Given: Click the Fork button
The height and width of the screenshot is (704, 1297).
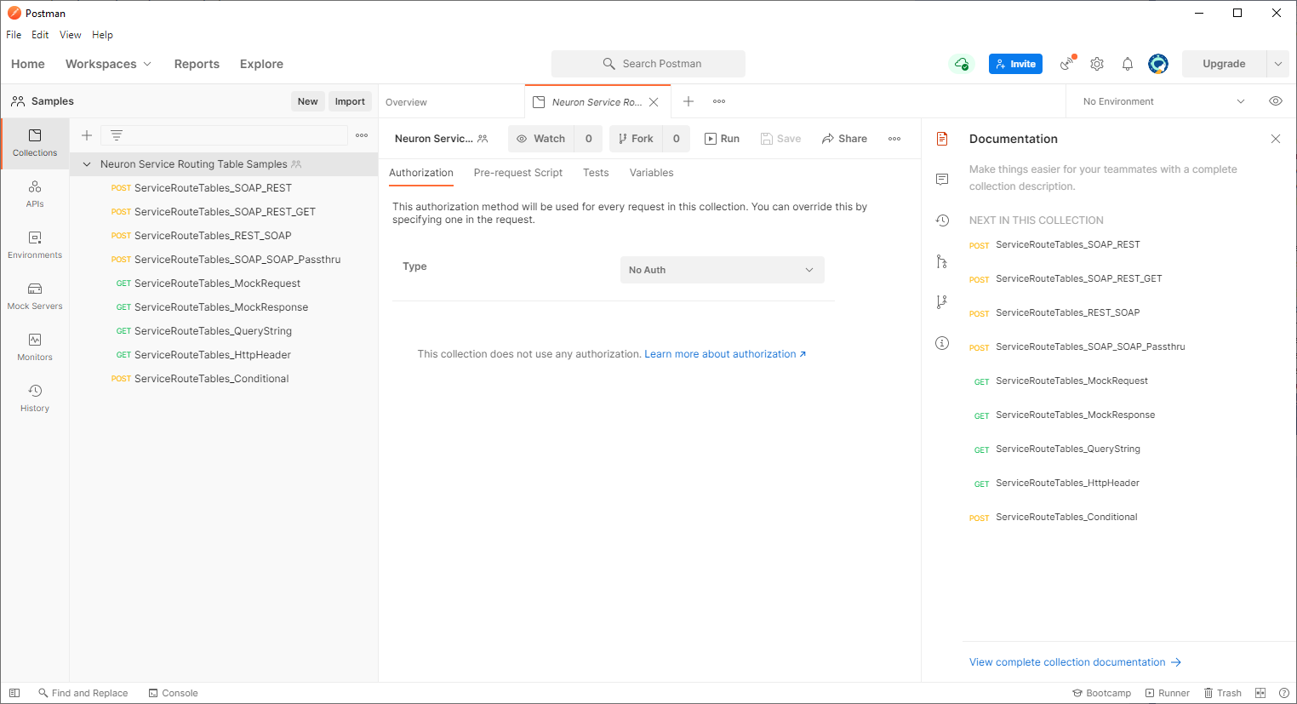Looking at the screenshot, I should [x=636, y=139].
